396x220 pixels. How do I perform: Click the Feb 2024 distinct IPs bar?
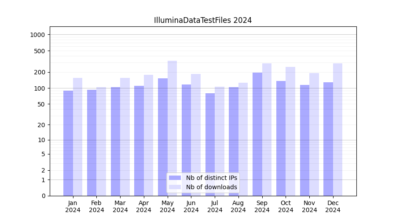pos(92,143)
